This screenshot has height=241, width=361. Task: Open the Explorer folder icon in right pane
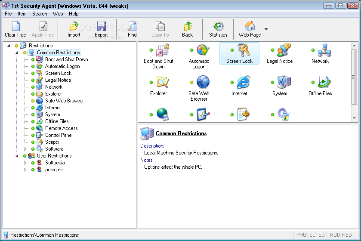point(163,82)
